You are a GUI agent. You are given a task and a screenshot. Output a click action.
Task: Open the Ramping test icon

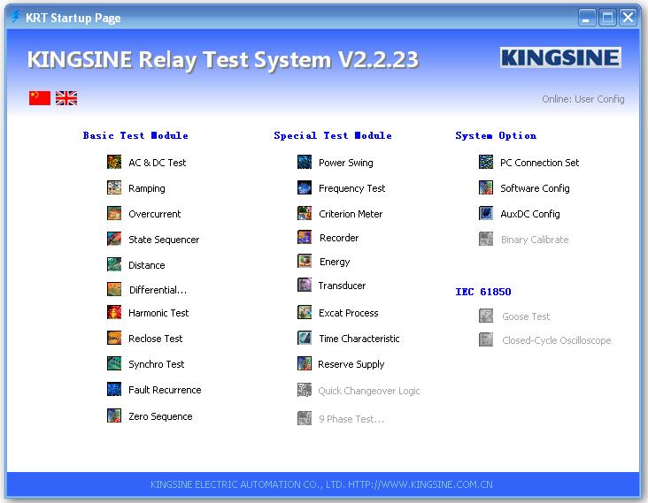tap(114, 188)
